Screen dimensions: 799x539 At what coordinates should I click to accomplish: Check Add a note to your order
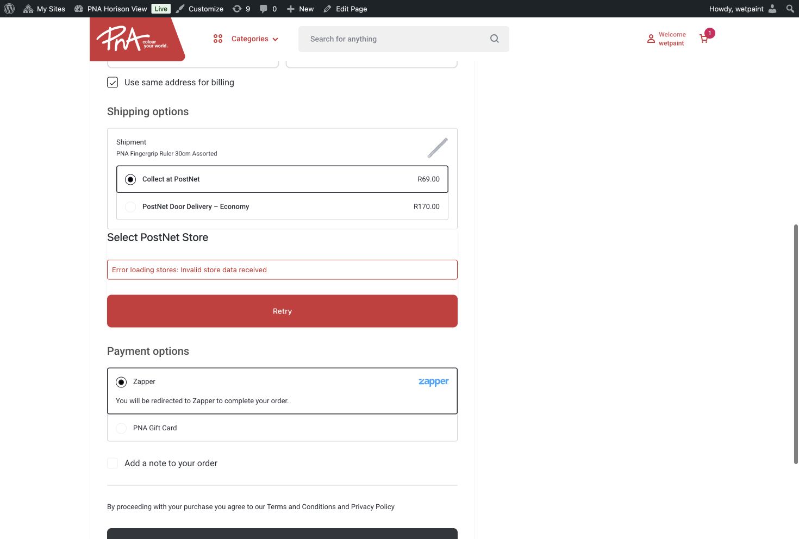(113, 463)
